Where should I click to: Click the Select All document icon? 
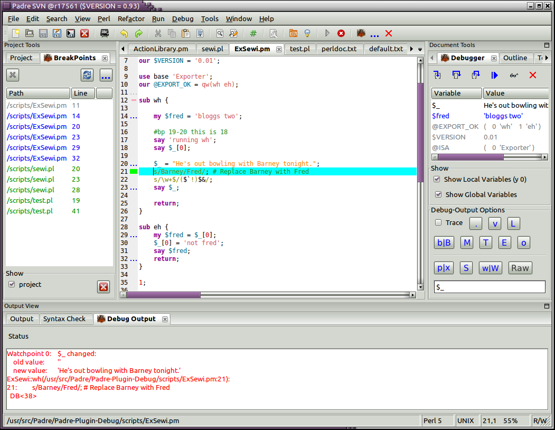pos(200,33)
